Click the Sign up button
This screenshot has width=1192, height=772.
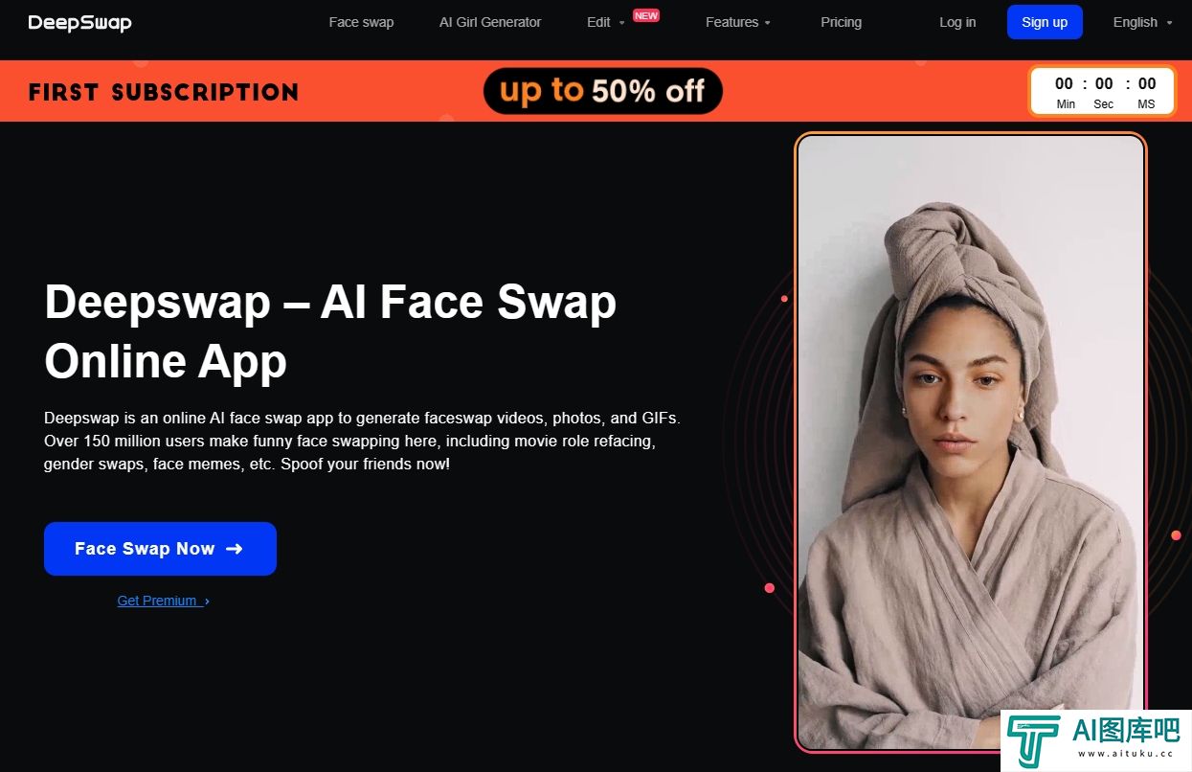pos(1045,22)
